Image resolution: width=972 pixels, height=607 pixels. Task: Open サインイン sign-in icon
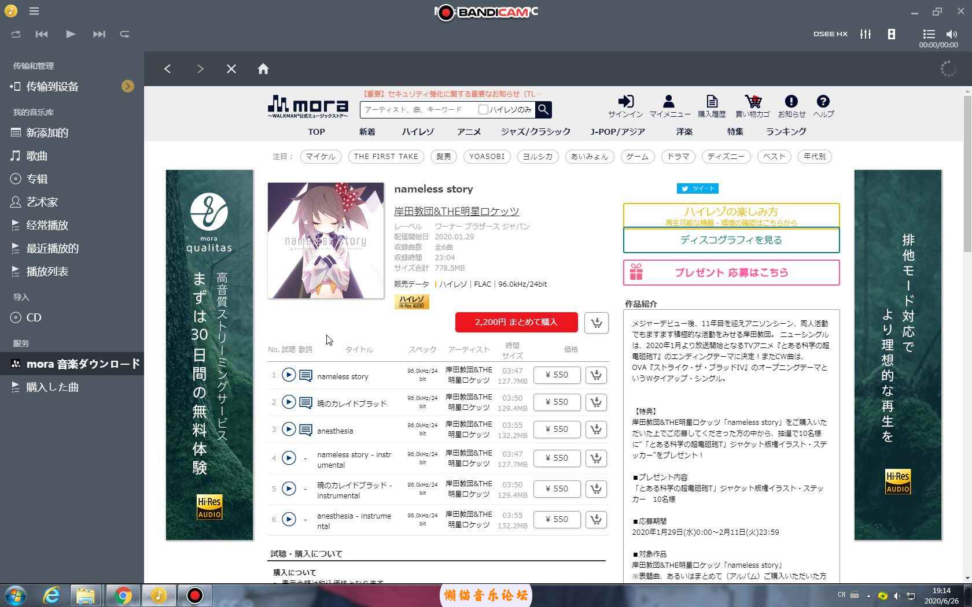(x=625, y=106)
